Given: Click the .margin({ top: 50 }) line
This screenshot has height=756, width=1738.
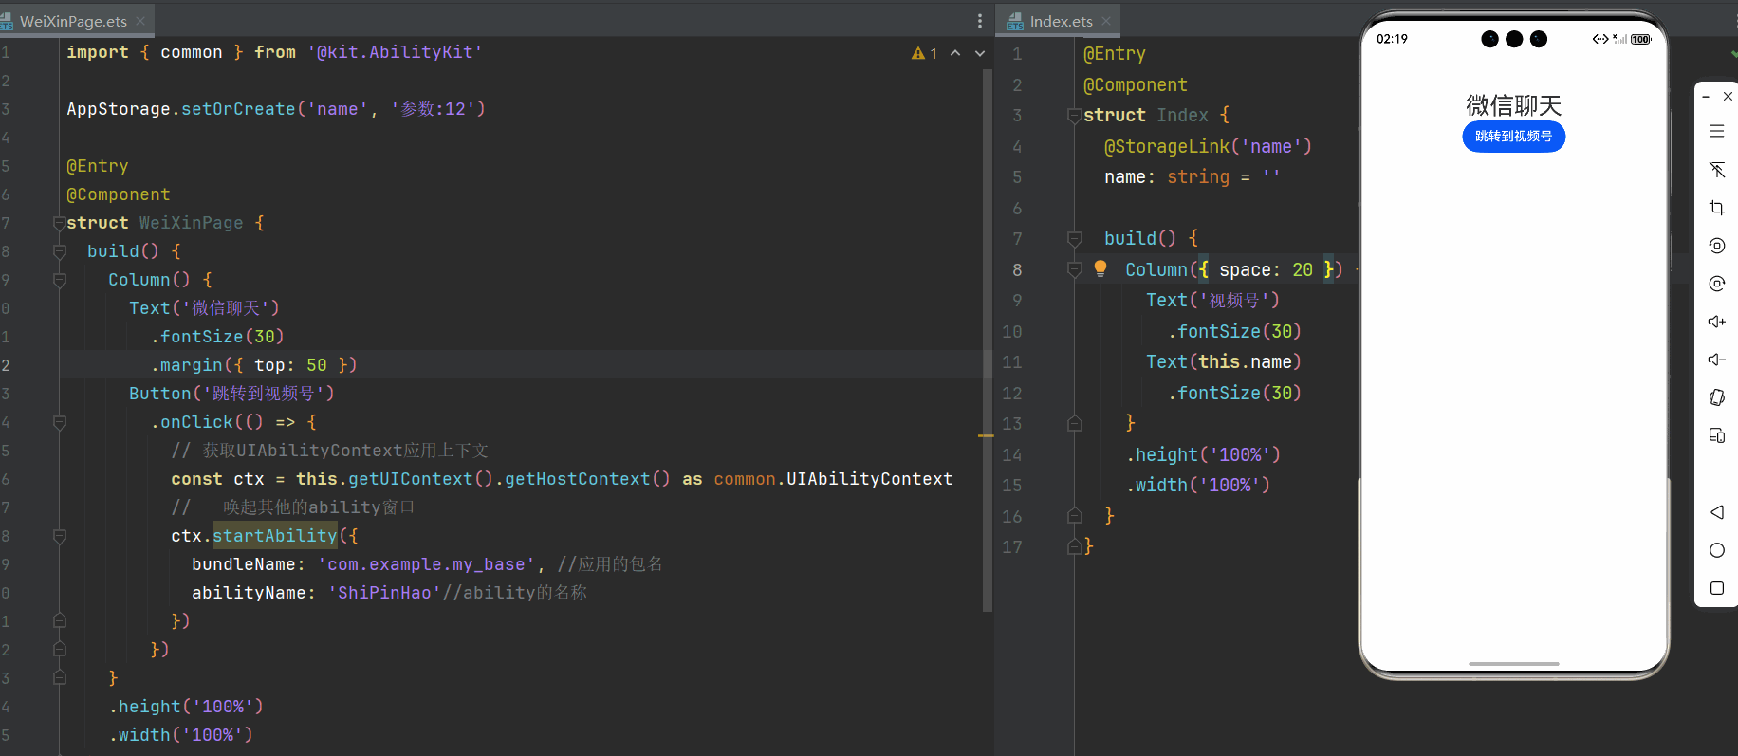Looking at the screenshot, I should tap(253, 365).
